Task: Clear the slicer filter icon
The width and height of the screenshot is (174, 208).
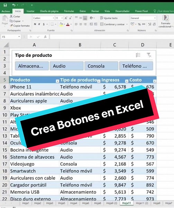Action: click(x=149, y=55)
